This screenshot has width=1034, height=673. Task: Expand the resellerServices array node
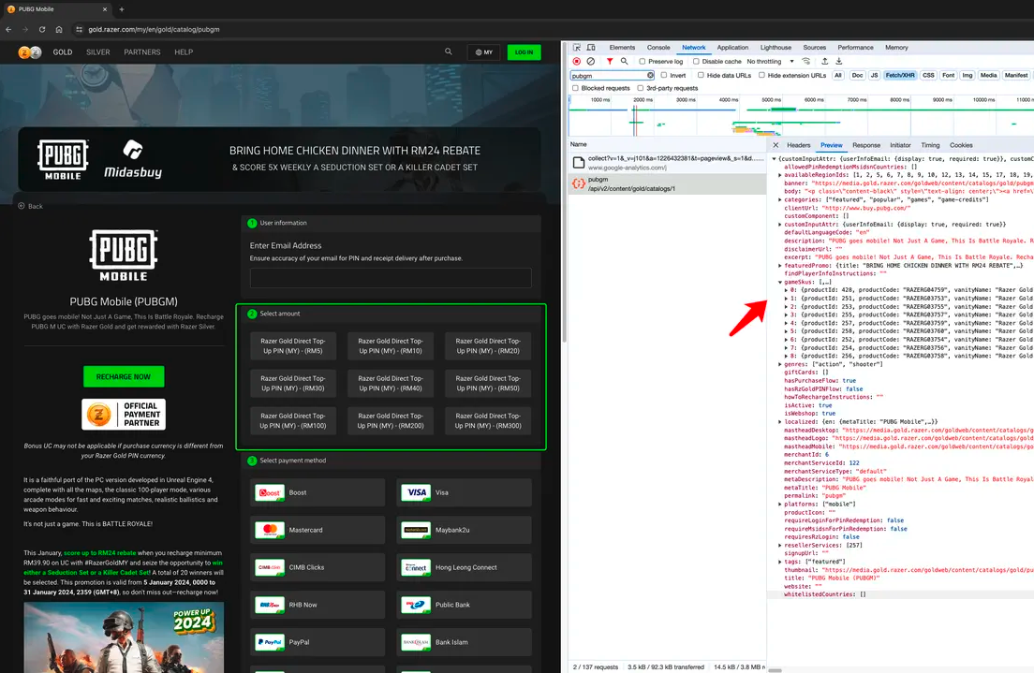(780, 545)
